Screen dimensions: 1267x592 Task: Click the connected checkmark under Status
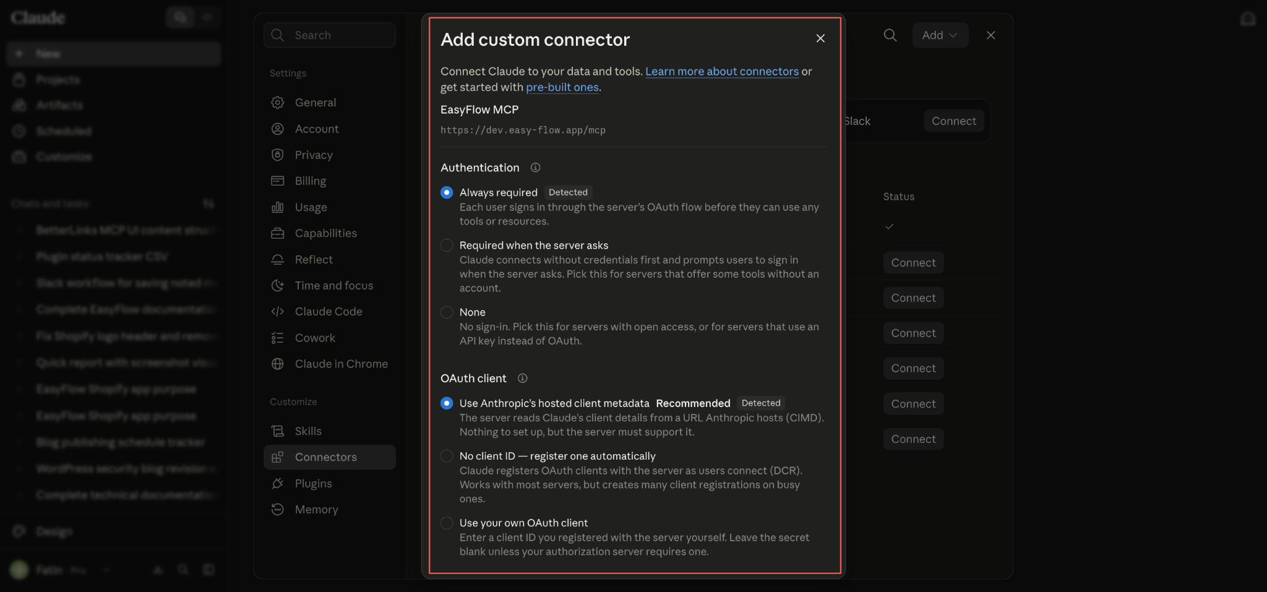point(889,226)
